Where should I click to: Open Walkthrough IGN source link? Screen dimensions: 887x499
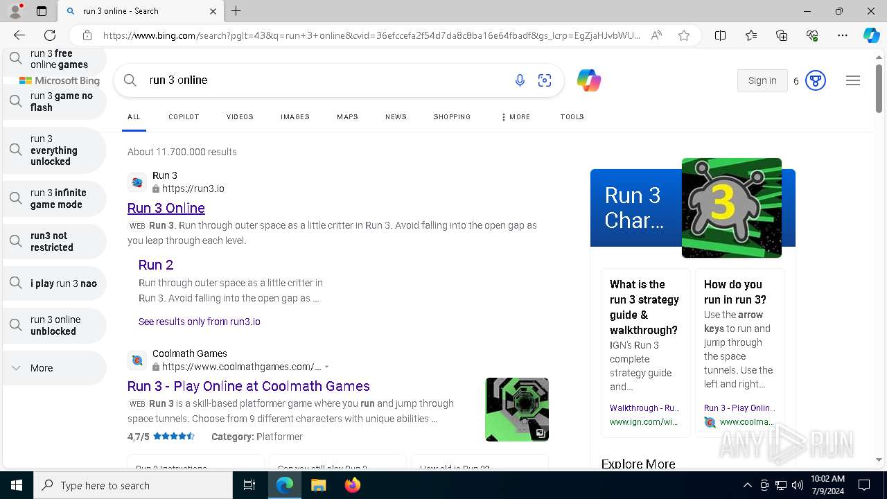644,408
